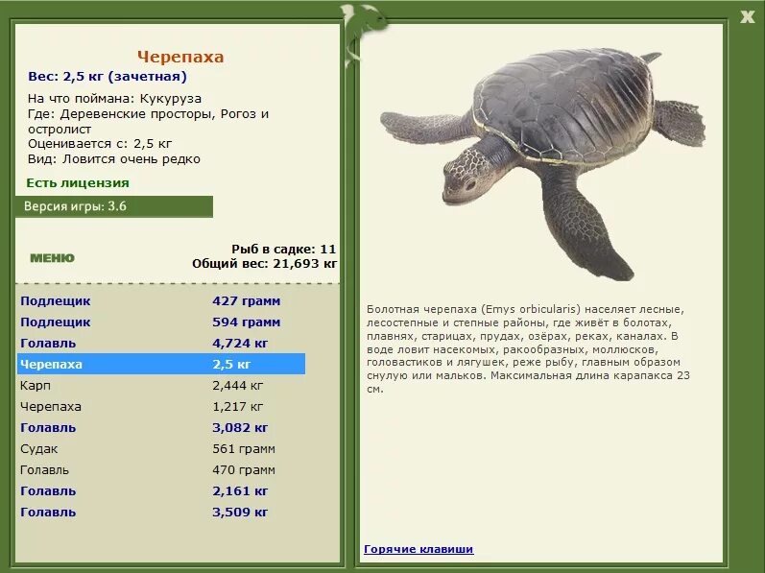
Task: Select the Черепаха 1,217 кг row
Action: click(x=161, y=406)
